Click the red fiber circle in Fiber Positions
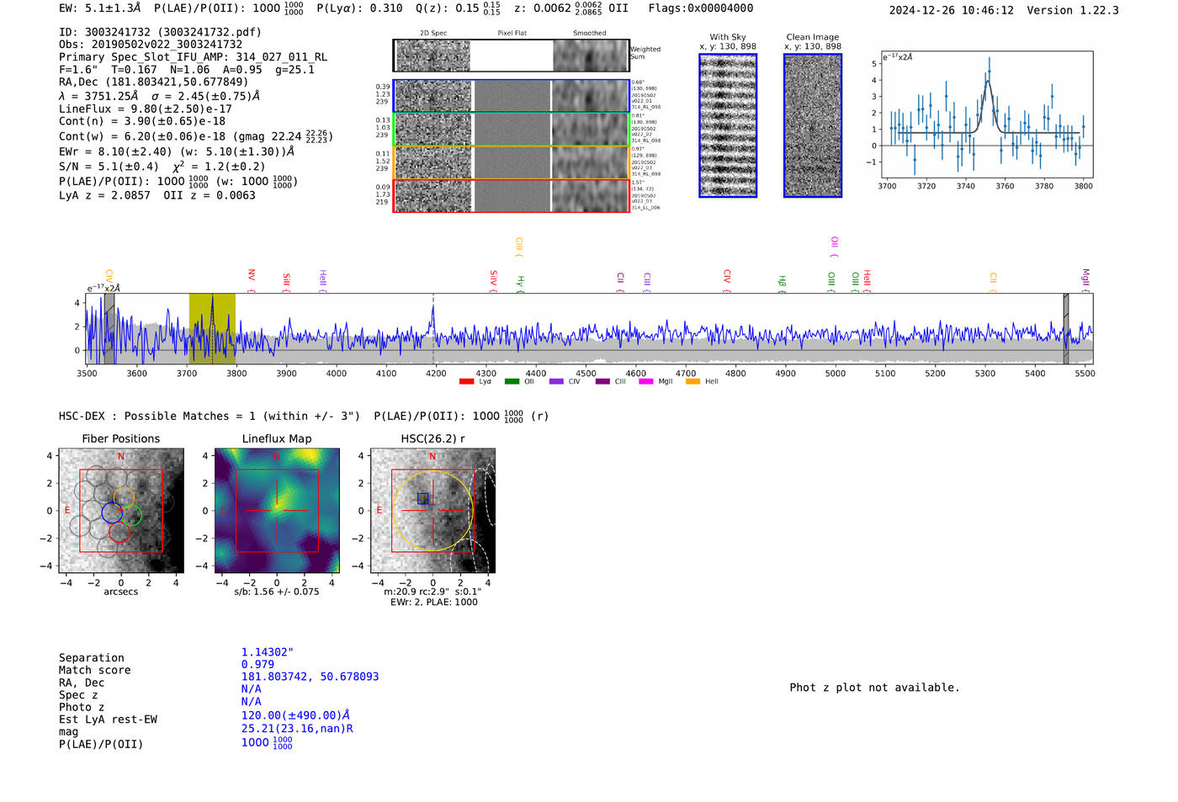Viewport: 1178px width, 802px height. [x=119, y=532]
